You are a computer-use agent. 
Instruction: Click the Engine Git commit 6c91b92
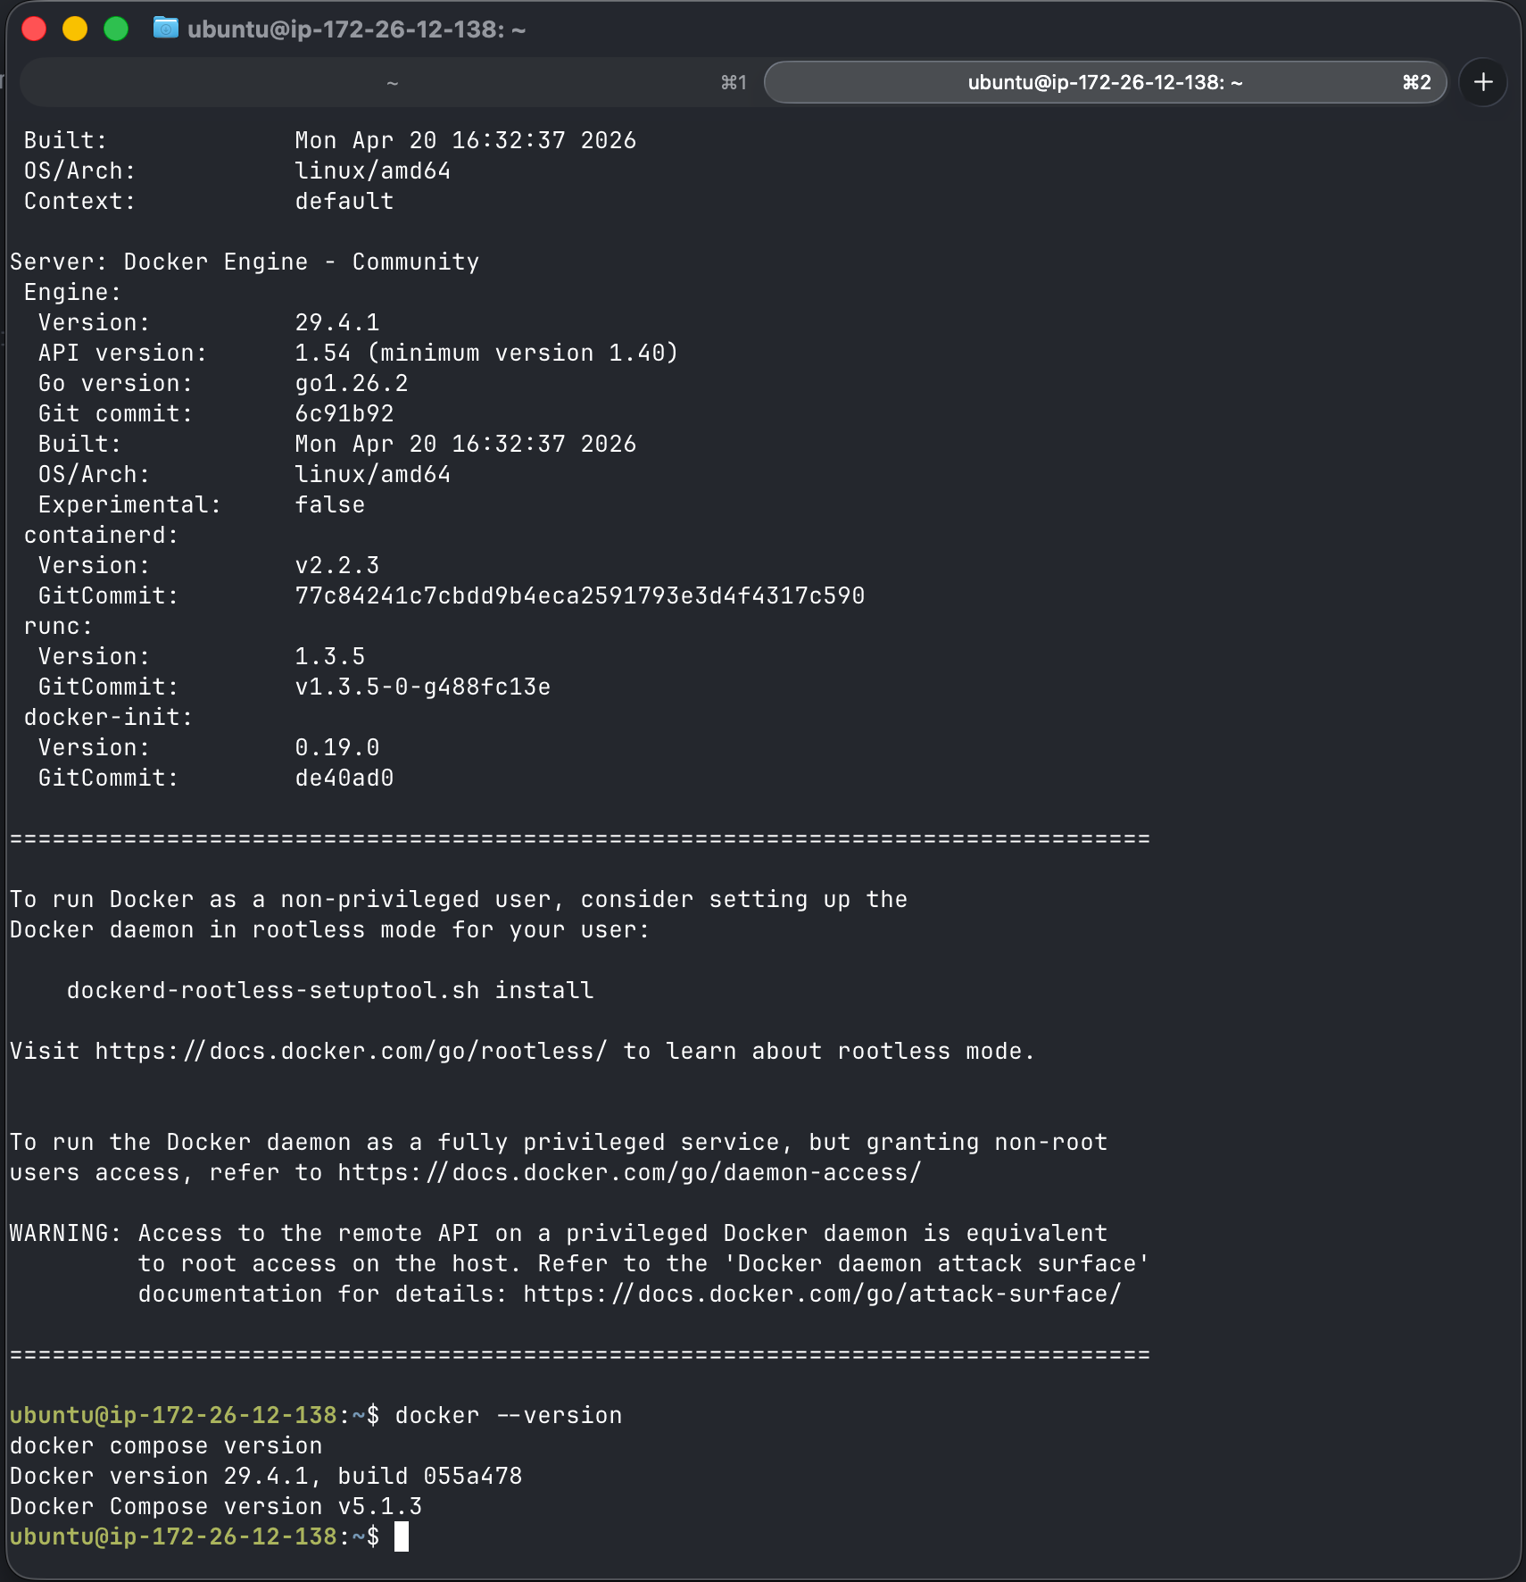pos(344,413)
